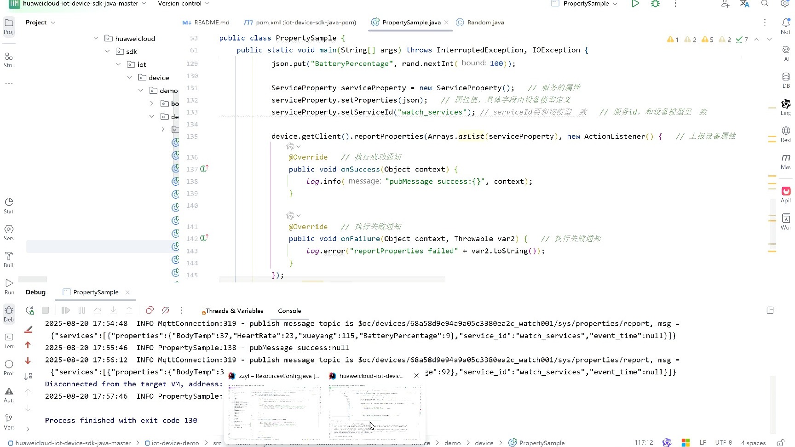Open the debug panel layout settings icon

[770, 310]
